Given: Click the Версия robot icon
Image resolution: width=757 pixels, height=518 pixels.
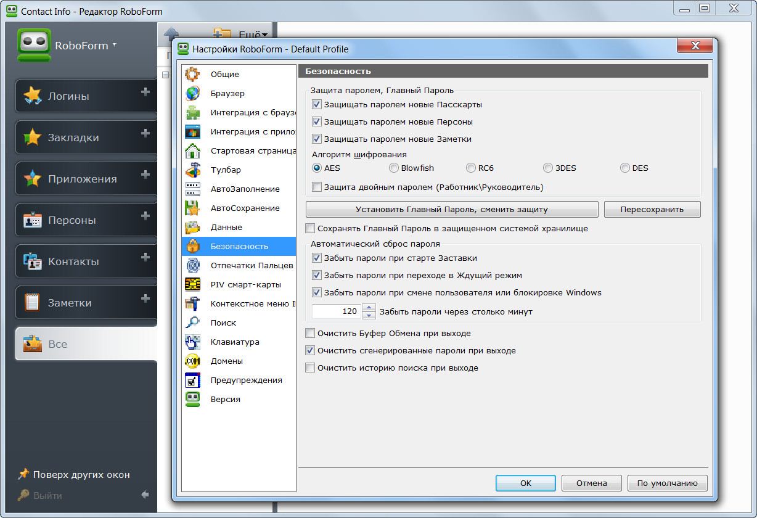Looking at the screenshot, I should (193, 399).
